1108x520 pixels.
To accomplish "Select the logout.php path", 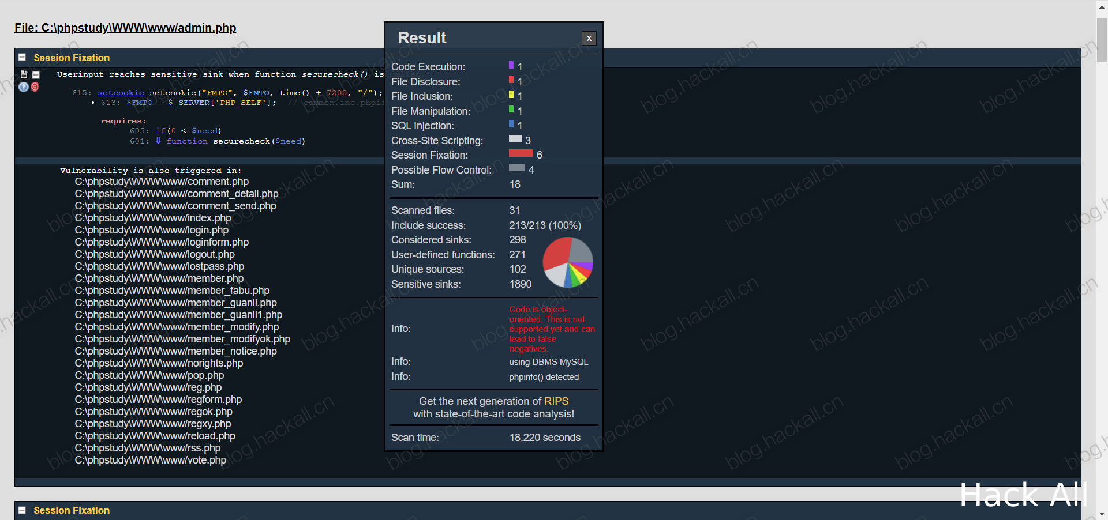I will coord(155,254).
